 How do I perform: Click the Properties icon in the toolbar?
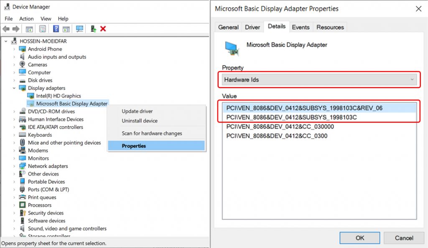point(42,29)
